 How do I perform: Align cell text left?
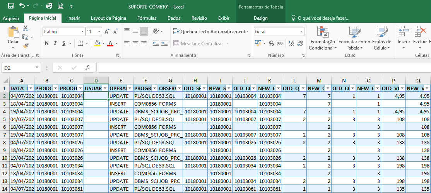pos(127,43)
